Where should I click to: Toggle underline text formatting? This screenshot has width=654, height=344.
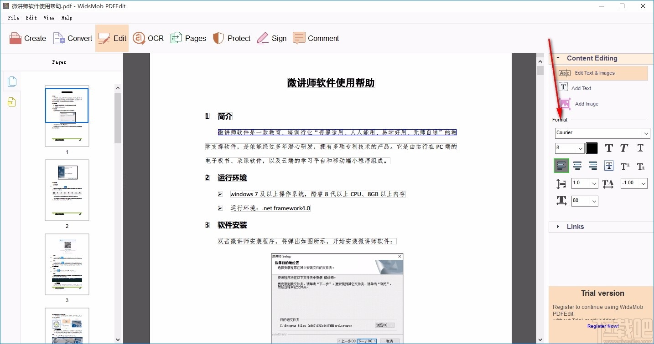coord(640,148)
